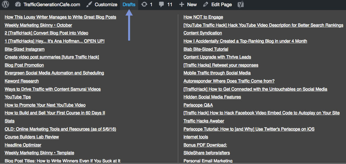Click the dashboard gauge icon beside site name

pyautogui.click(x=18, y=5)
